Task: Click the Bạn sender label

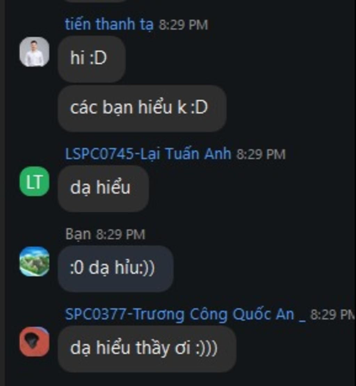Action: tap(78, 234)
